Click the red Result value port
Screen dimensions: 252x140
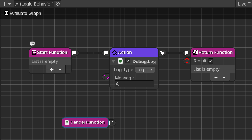[x=187, y=61]
